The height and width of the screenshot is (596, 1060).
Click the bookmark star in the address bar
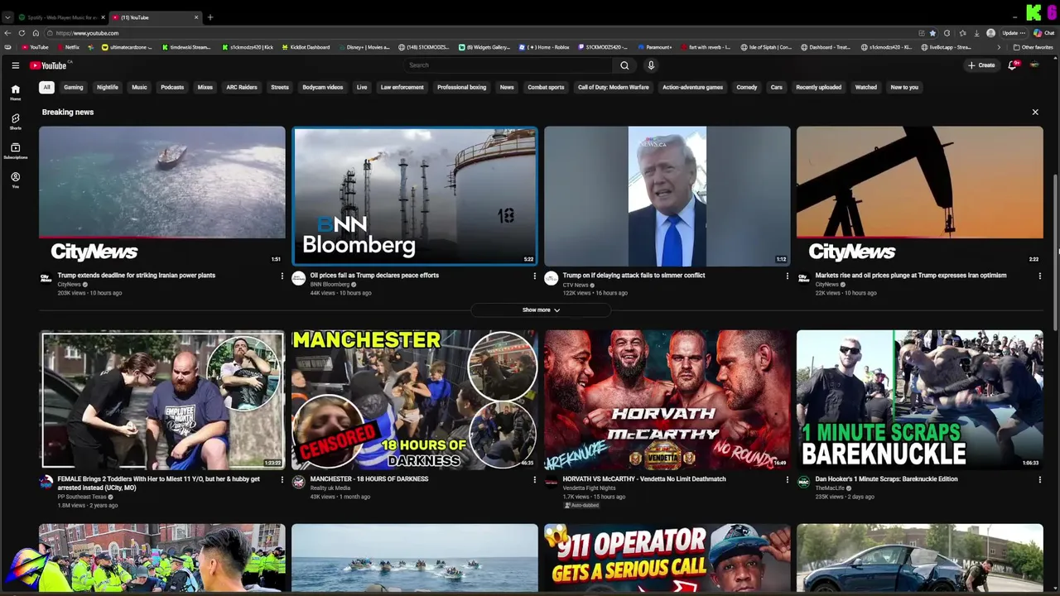[932, 33]
